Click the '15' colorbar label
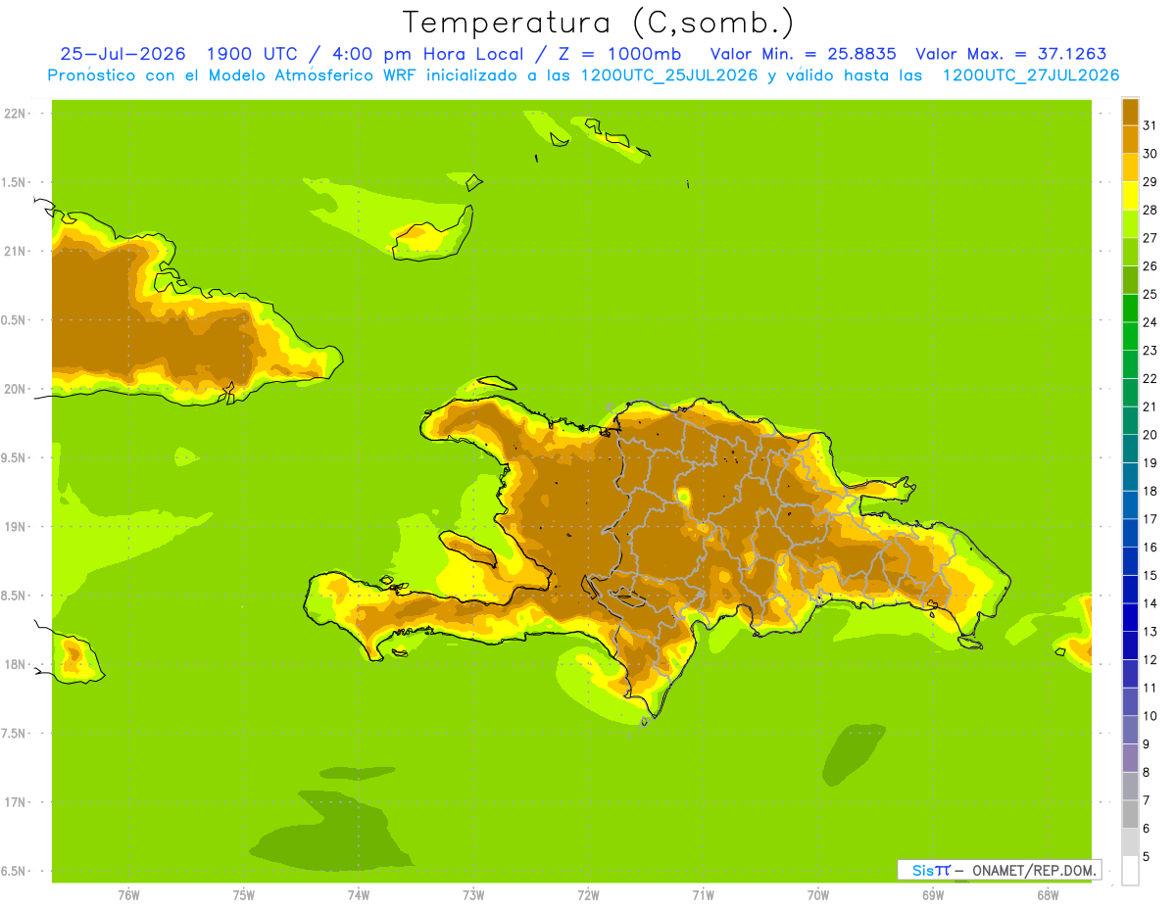Image resolution: width=1176 pixels, height=908 pixels. [1150, 575]
